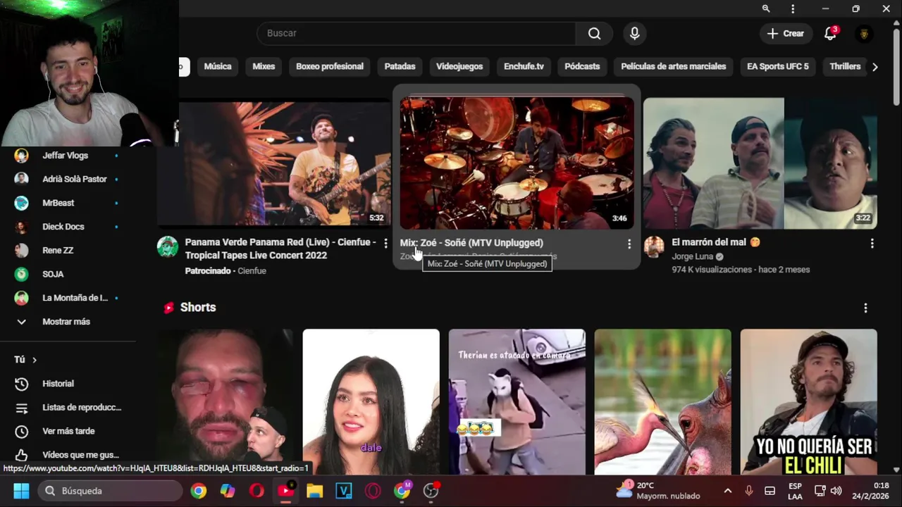Open notifications bell

[x=830, y=33]
